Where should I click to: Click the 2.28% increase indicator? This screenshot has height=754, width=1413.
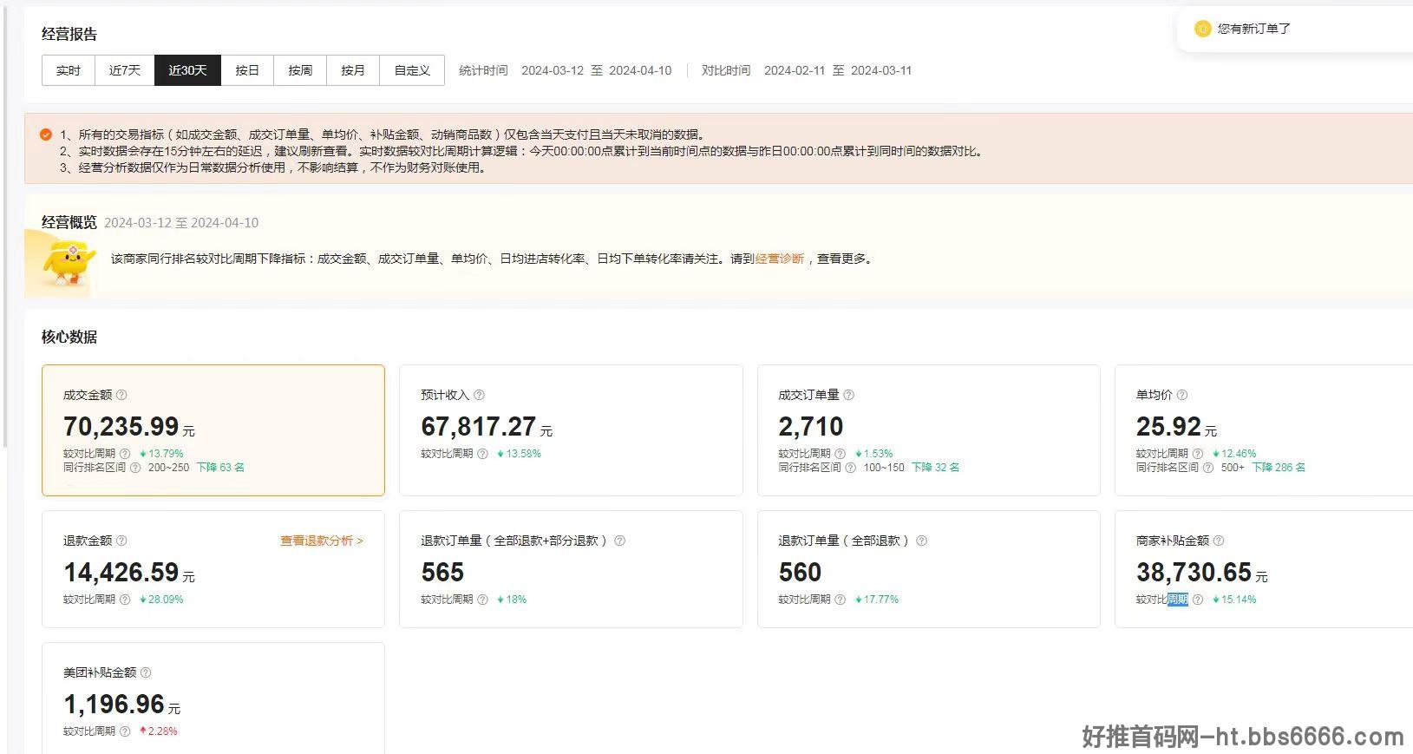(158, 731)
